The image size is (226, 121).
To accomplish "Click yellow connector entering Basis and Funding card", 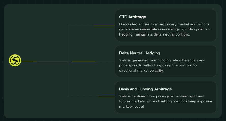I will [x=107, y=97].
